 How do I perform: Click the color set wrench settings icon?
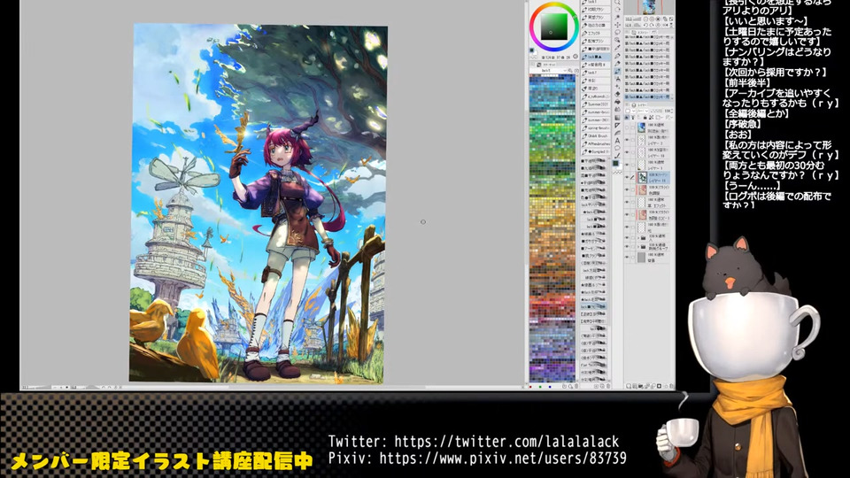tap(570, 71)
